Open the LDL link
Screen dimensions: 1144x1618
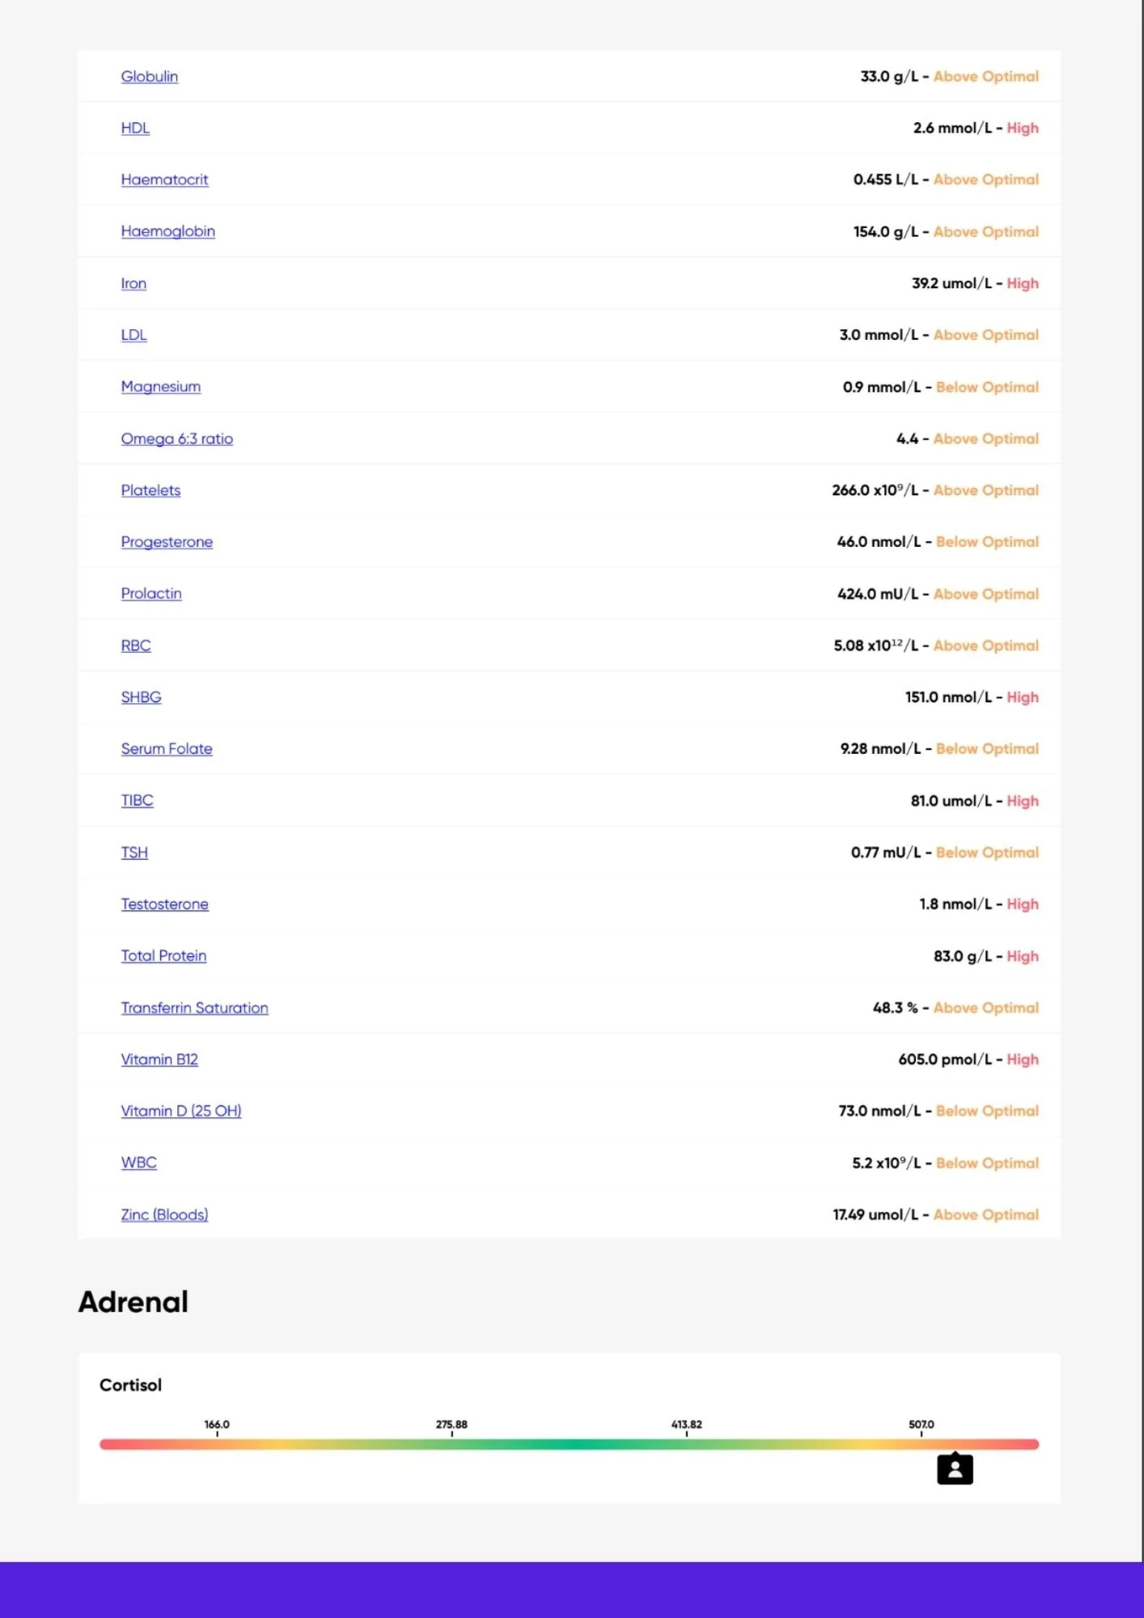tap(133, 335)
